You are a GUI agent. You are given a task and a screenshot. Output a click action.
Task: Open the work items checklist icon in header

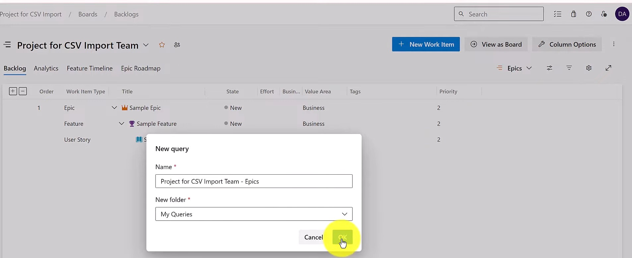point(557,14)
